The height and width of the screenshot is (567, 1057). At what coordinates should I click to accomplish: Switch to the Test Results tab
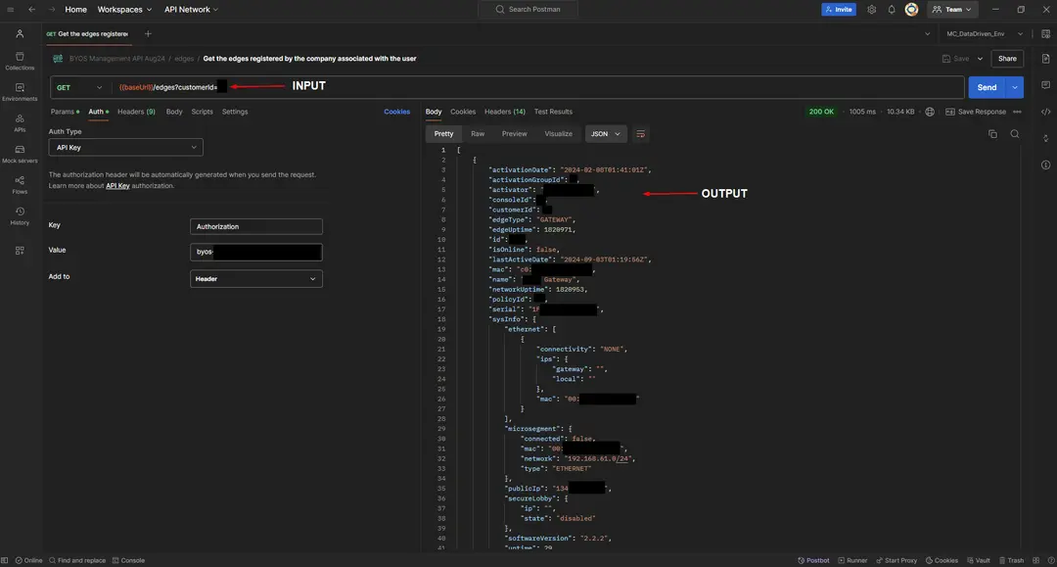[x=553, y=112]
